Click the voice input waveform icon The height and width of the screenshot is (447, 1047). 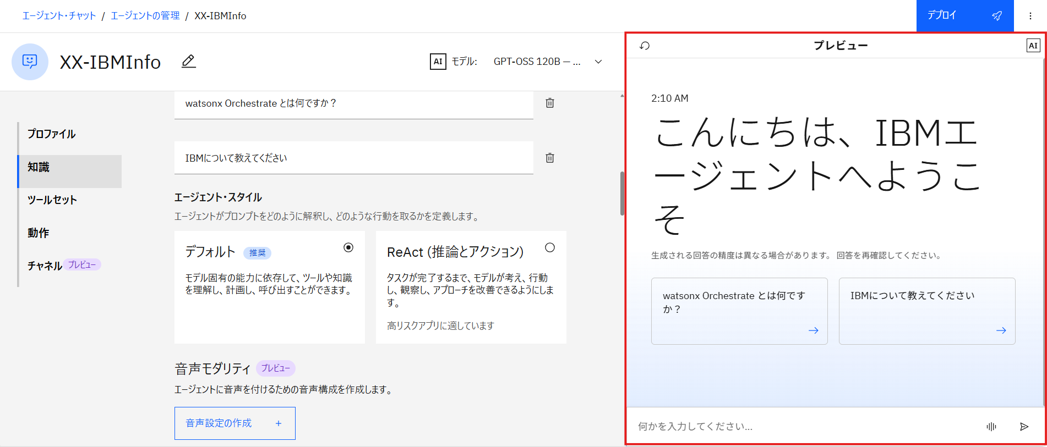(x=991, y=427)
